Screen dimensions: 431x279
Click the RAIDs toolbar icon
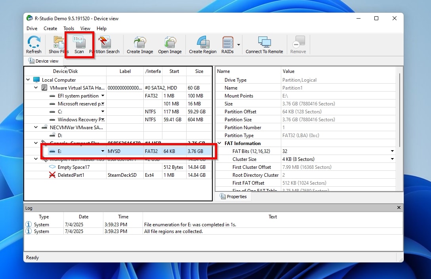[228, 44]
